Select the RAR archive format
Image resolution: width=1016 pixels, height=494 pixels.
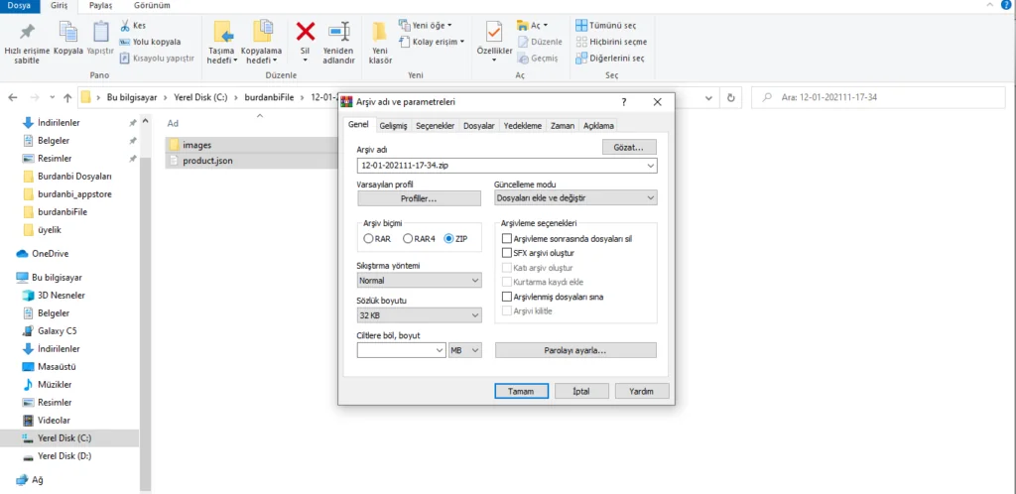368,238
